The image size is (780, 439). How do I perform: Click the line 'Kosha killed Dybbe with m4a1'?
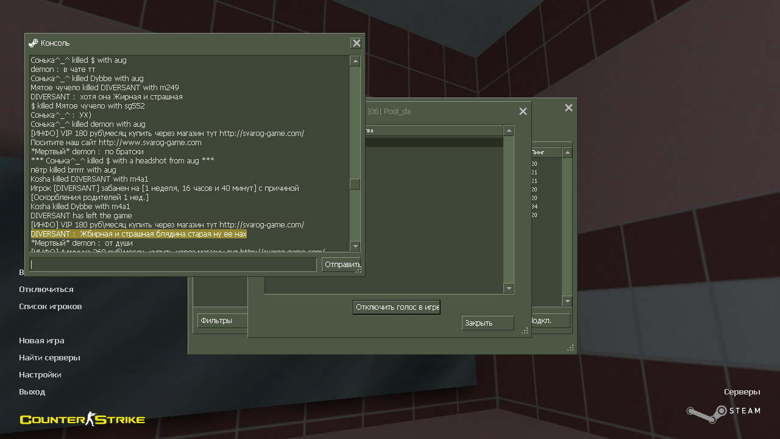pos(80,207)
